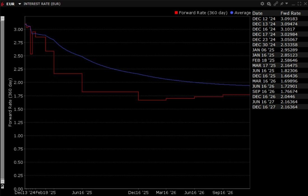Viewport: 308px width, 196px height.
Task: Click the 1.00 y-axis tick label
Action: pyautogui.click(x=18, y=136)
